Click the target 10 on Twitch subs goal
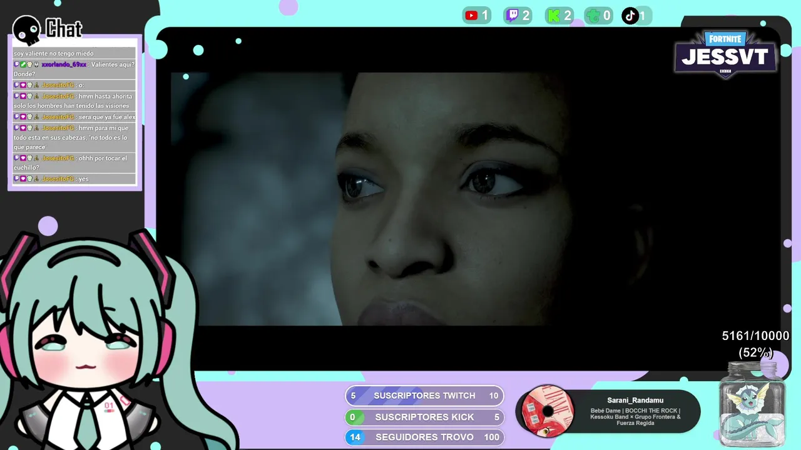This screenshot has height=450, width=801. coord(493,396)
